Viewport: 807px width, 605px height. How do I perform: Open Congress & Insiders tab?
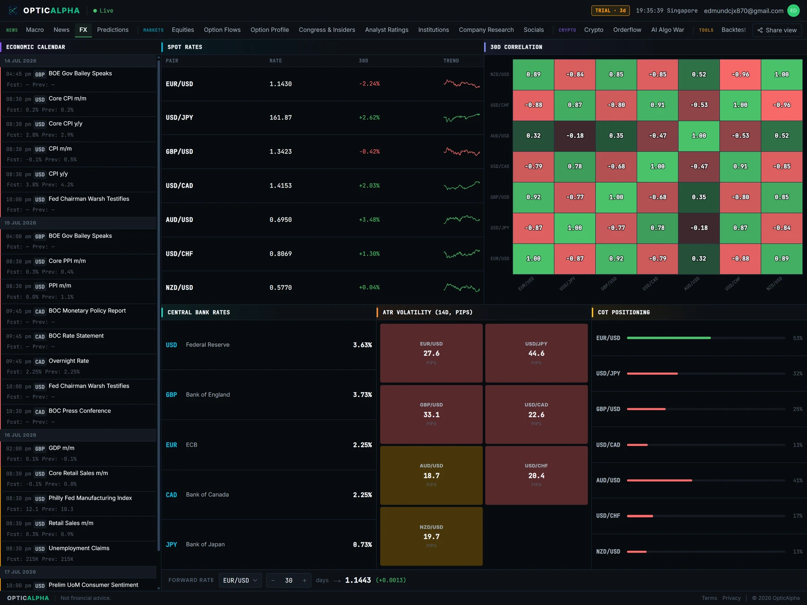327,30
